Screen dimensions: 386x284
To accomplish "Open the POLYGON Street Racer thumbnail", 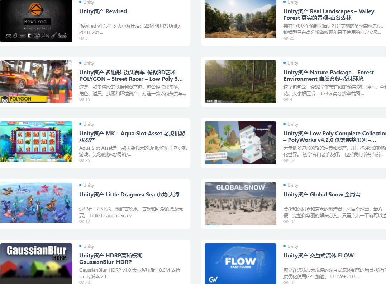I will click(36, 82).
